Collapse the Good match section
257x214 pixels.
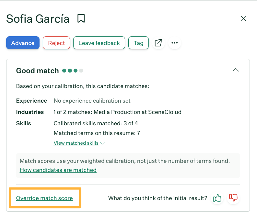[x=236, y=70]
